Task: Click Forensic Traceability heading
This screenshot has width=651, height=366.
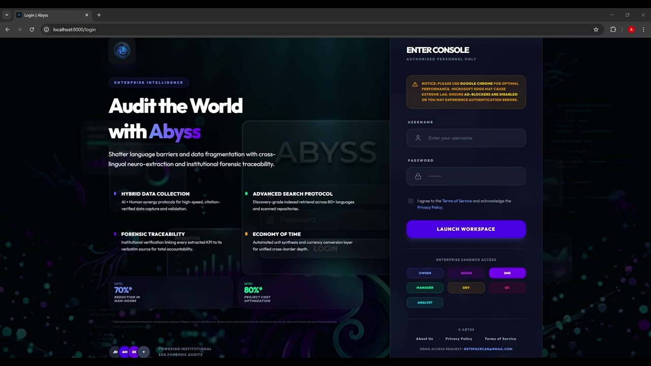Action: pos(153,234)
